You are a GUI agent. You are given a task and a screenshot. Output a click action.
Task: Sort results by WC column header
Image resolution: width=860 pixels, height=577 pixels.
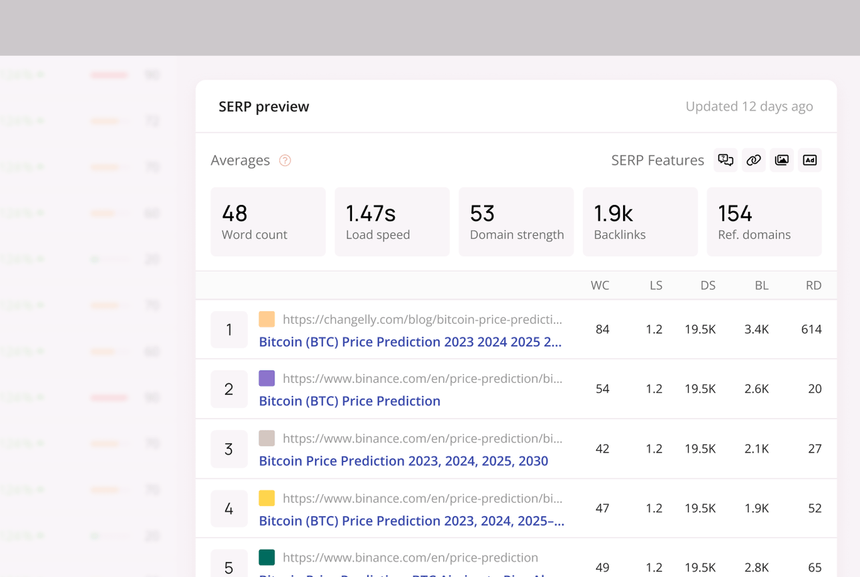(600, 286)
